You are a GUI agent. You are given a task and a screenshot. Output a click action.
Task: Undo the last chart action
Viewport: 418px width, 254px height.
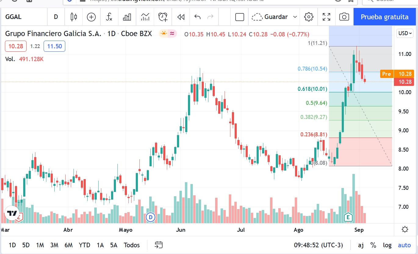pos(197,17)
